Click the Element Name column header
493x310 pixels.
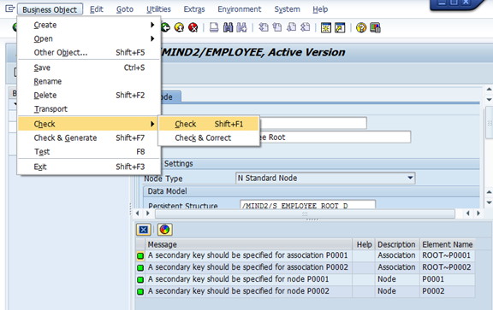coord(447,244)
